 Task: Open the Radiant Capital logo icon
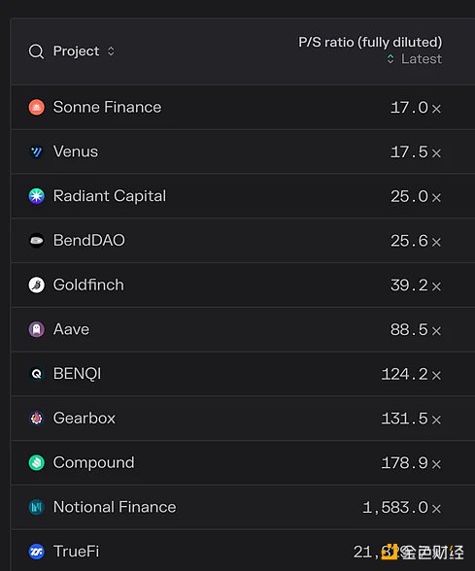tap(37, 196)
